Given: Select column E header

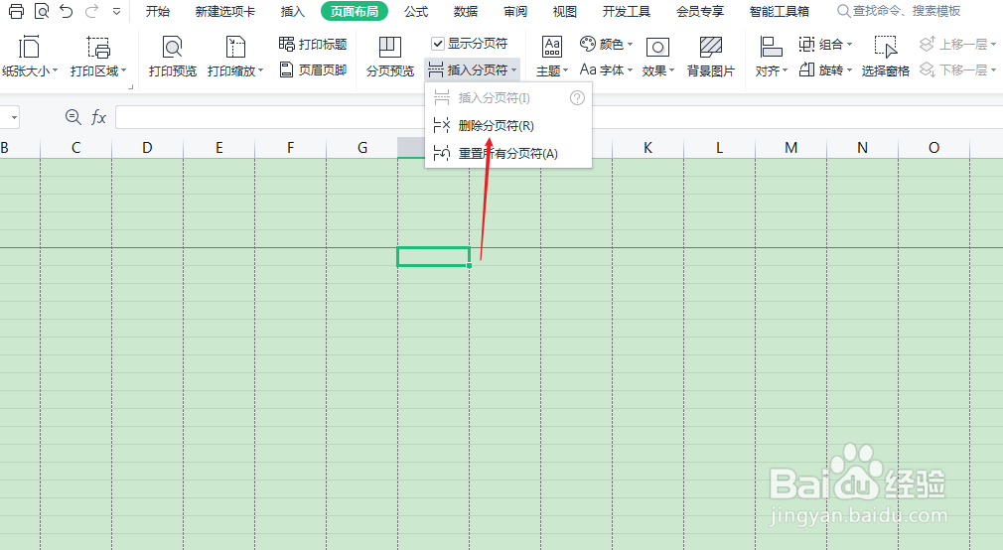Looking at the screenshot, I should [x=219, y=148].
